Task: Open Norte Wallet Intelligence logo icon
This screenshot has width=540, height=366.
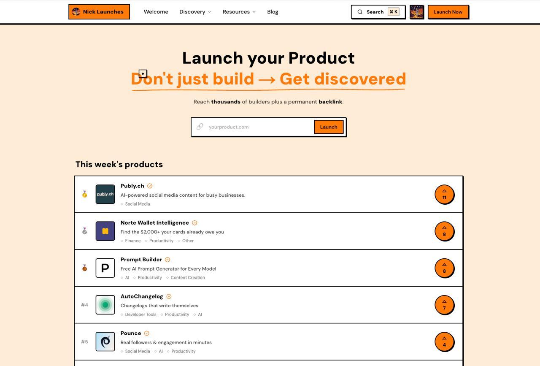Action: point(105,231)
